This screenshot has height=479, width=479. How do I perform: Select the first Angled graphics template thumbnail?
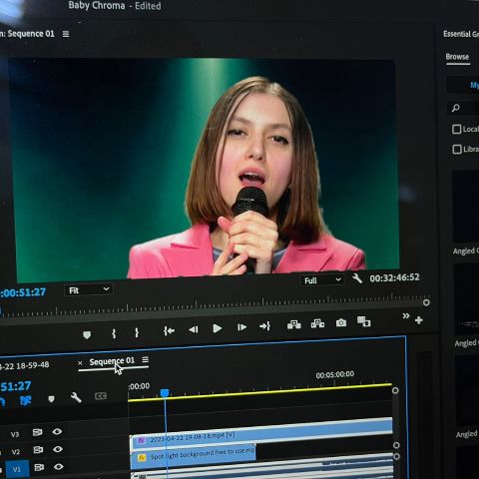[466, 207]
